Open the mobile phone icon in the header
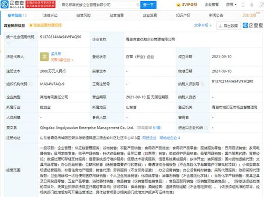The image size is (264, 197). pyautogui.click(x=243, y=5)
